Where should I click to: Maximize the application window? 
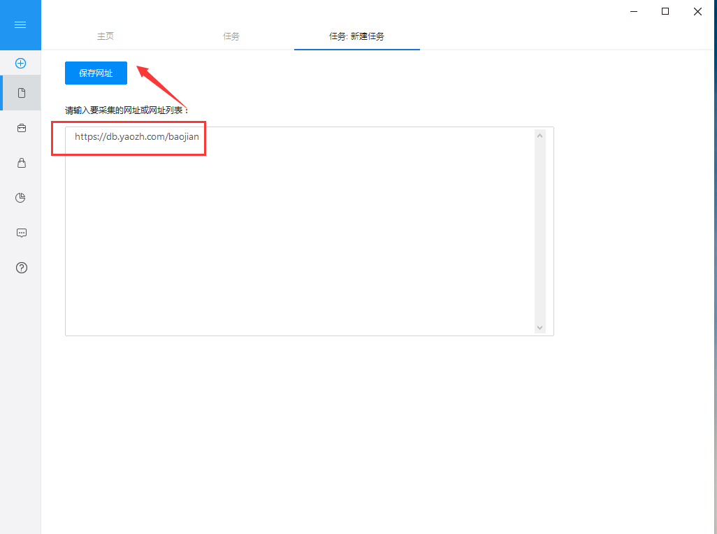[x=665, y=11]
